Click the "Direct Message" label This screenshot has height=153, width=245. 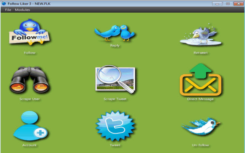tap(200, 99)
